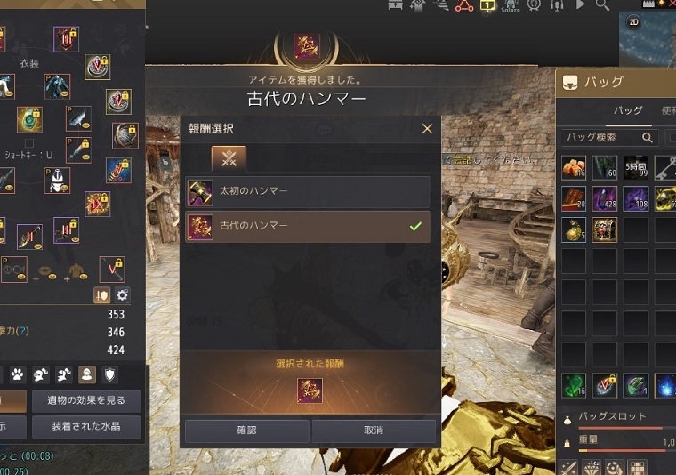Viewport: 676px width, 475px height.
Task: Select 太初のハンマー reward option
Action: click(x=308, y=192)
